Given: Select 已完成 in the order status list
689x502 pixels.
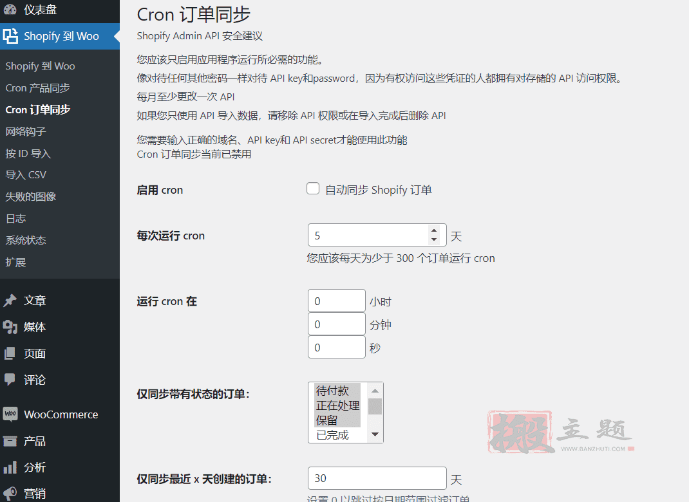Looking at the screenshot, I should (337, 435).
